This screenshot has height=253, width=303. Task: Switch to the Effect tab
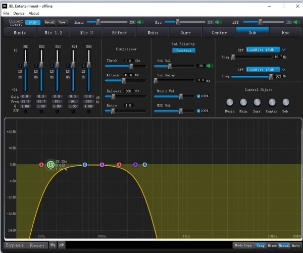[119, 32]
